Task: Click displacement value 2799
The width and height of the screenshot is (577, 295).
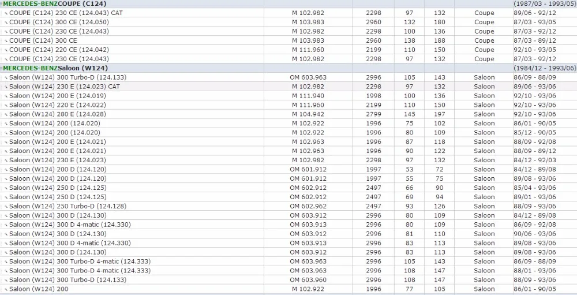Action: point(373,114)
